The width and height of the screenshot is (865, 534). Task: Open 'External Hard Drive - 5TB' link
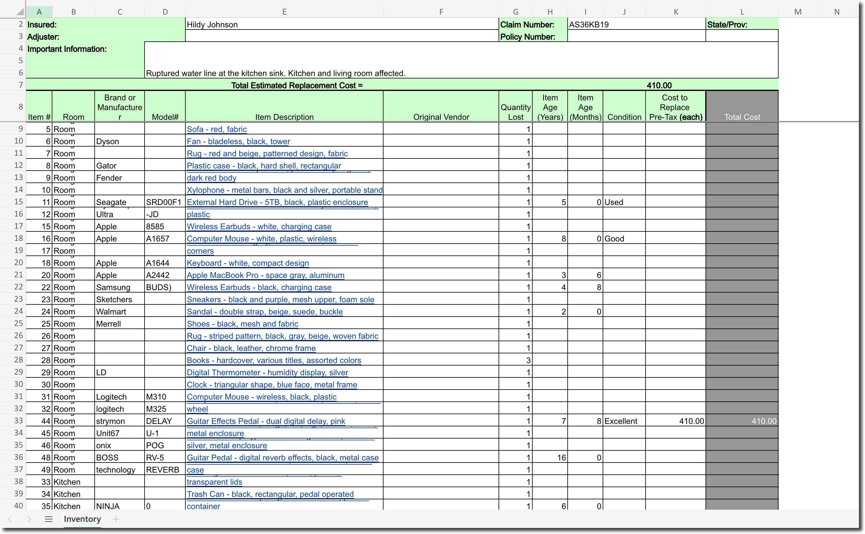coord(278,202)
